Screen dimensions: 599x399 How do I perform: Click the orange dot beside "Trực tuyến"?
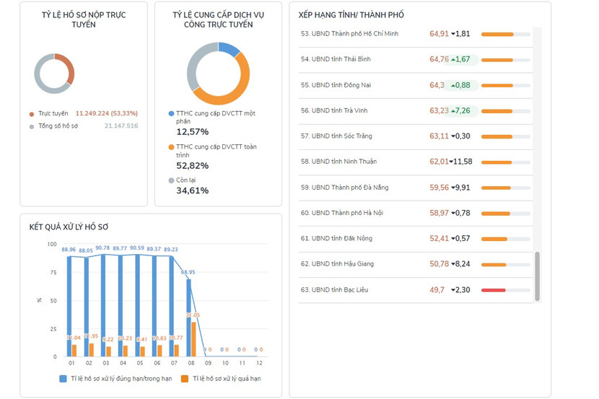pyautogui.click(x=32, y=114)
